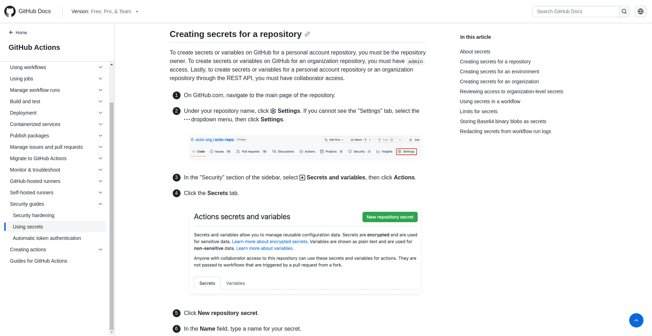The height and width of the screenshot is (336, 652).
Task: Click the Home back arrow
Action: click(11, 32)
